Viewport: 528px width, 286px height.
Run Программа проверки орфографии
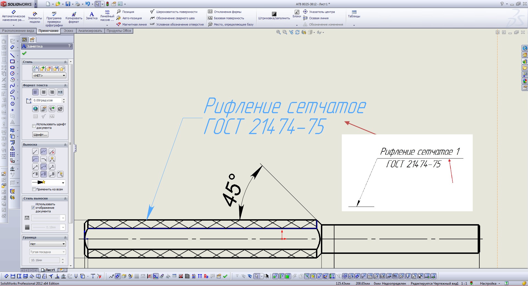tap(54, 19)
